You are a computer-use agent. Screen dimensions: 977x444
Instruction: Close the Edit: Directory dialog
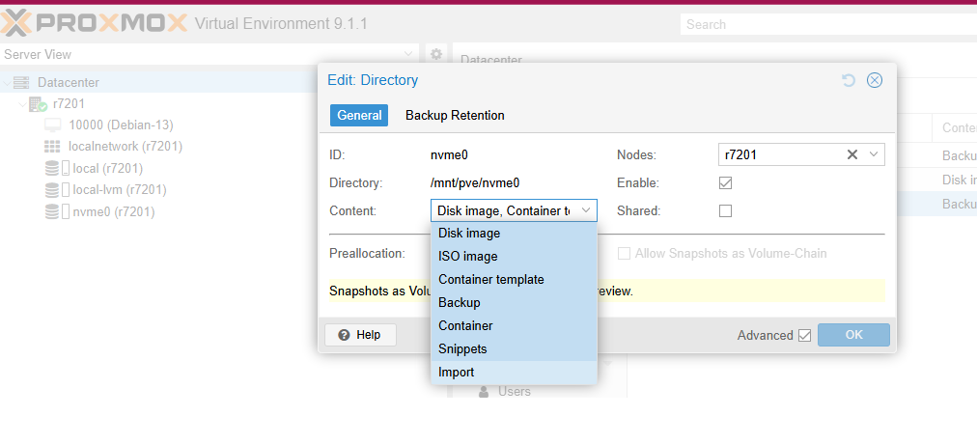875,80
